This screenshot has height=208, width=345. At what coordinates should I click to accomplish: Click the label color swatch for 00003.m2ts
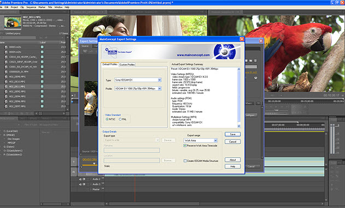(42, 47)
